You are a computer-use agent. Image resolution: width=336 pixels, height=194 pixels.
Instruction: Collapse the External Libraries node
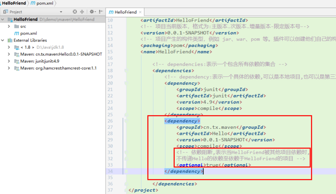click(3, 40)
